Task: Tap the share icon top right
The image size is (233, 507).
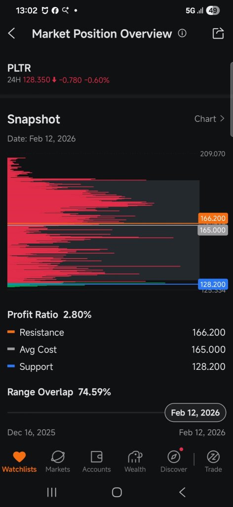Action: (x=218, y=33)
